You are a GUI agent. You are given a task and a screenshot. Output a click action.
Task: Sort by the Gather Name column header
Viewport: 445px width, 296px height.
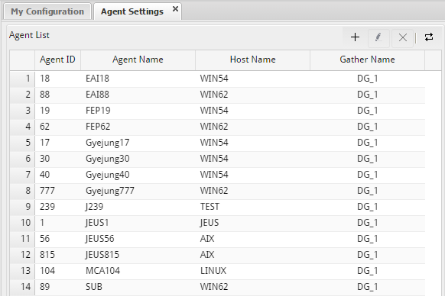click(367, 60)
